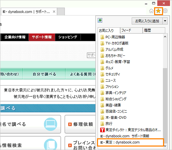This screenshot has height=150, width=172.
Task: Open the セキュリティ folder
Action: 110,74
